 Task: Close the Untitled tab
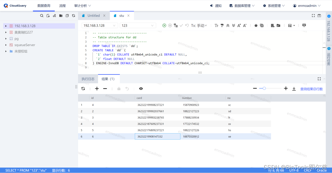point(105,16)
